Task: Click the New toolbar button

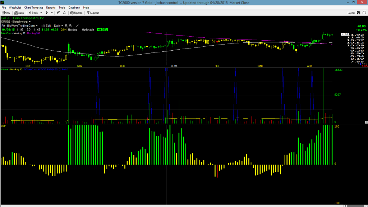Action: (6, 13)
